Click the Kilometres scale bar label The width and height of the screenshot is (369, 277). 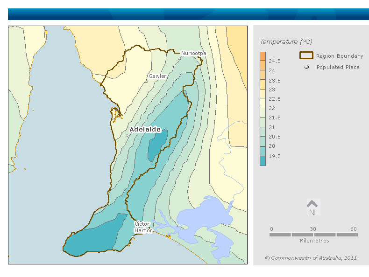point(314,241)
